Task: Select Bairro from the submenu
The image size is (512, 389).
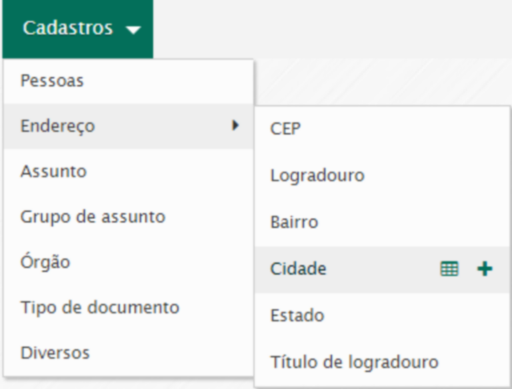Action: coord(294,222)
